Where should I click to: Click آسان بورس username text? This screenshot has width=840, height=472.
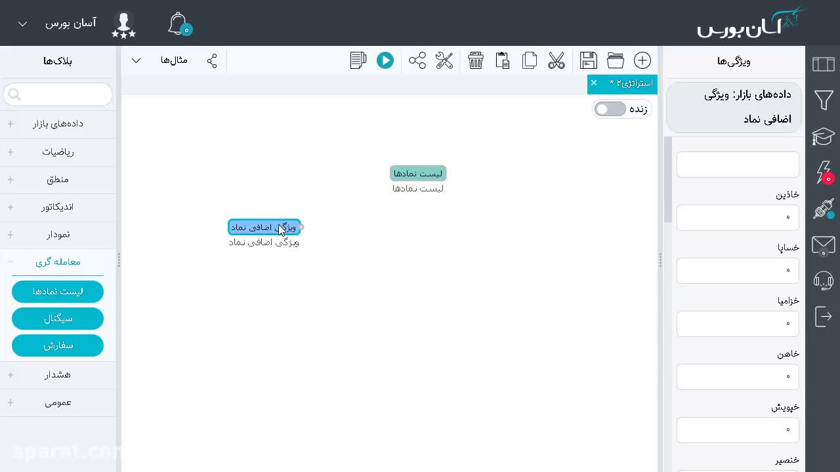(71, 24)
